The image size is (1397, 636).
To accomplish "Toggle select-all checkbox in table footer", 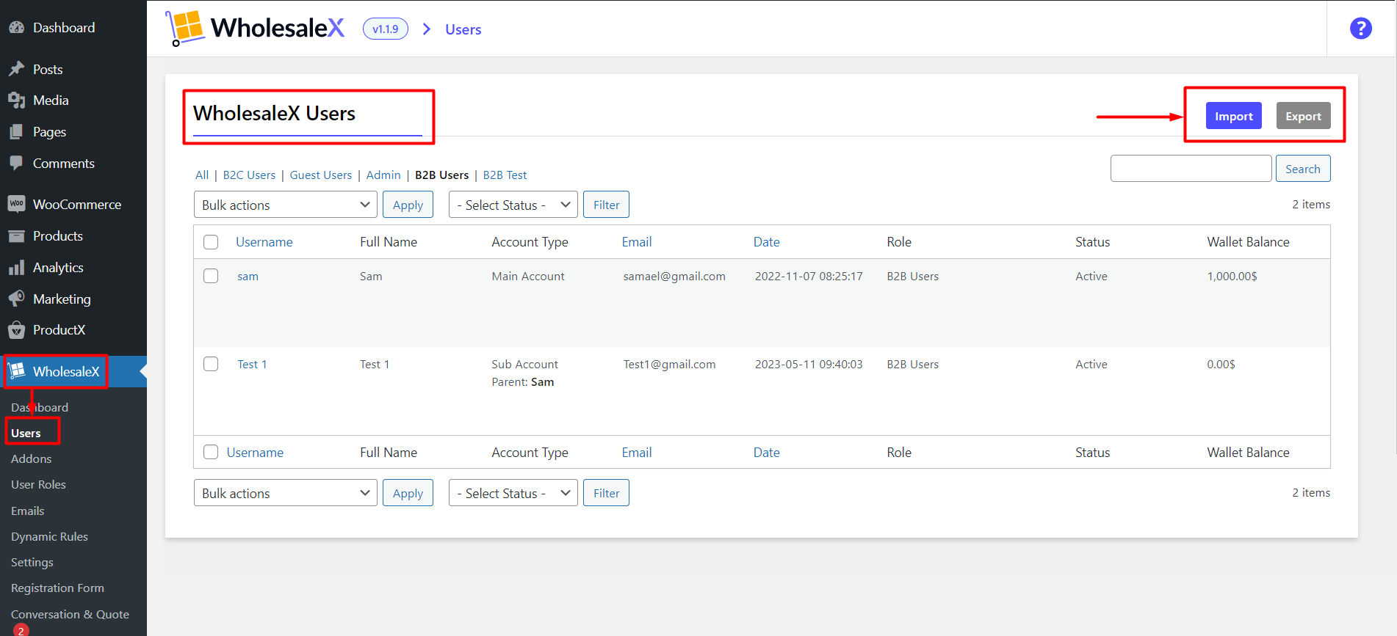I will click(211, 452).
